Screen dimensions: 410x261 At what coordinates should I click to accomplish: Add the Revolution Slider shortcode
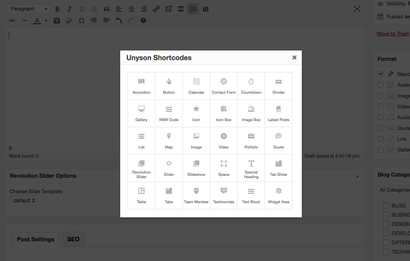point(141,168)
